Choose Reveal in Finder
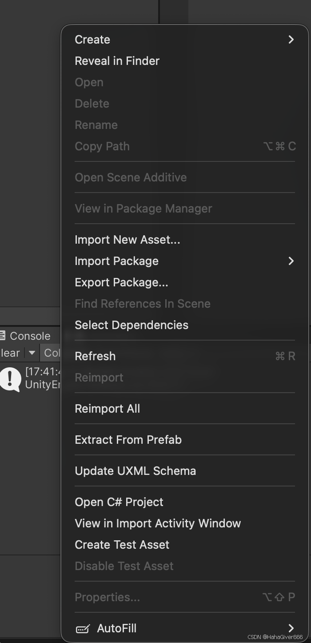 [x=117, y=61]
